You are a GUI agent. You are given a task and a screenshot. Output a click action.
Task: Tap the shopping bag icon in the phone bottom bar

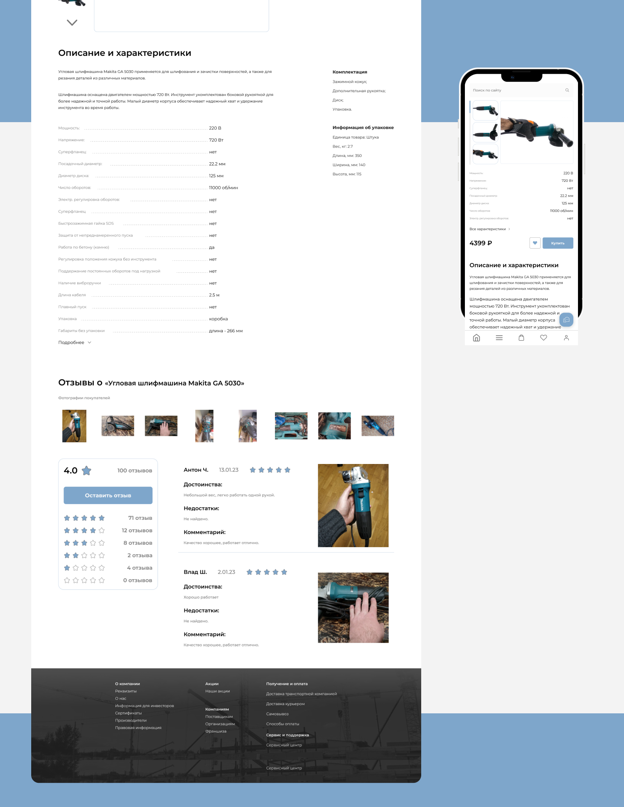(521, 338)
